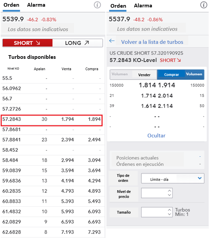Click back arrow beside turbo list link
209x238 pixels.
pyautogui.click(x=112, y=41)
